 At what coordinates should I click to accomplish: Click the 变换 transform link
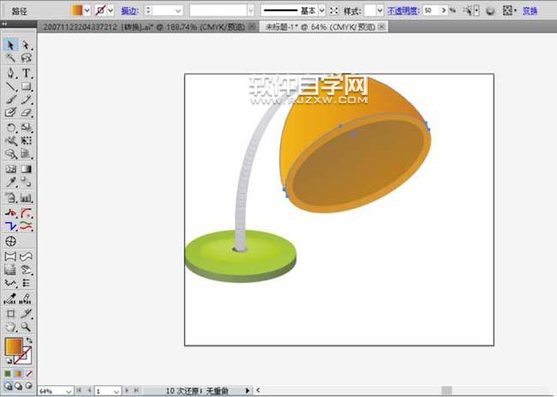(530, 11)
